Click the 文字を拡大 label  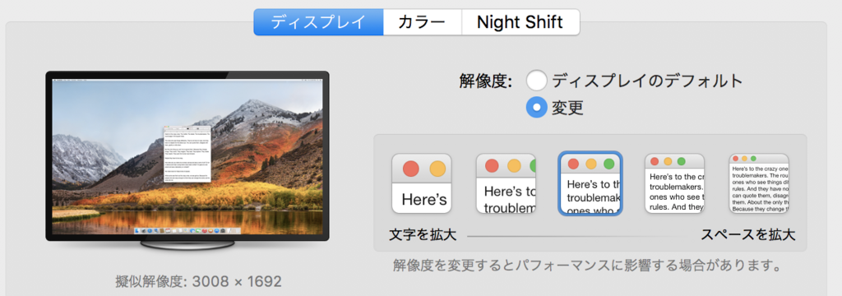click(423, 235)
